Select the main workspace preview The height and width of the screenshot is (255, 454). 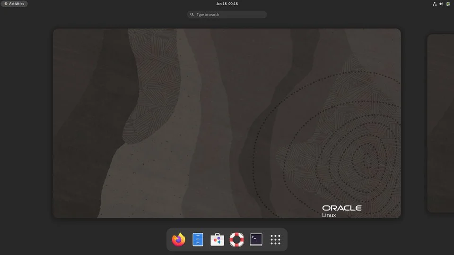coord(227,123)
